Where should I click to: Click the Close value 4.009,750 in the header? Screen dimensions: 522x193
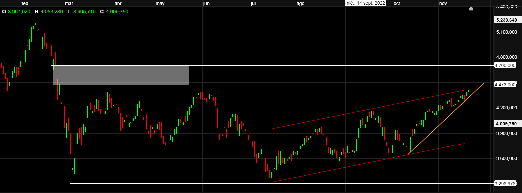[117, 12]
